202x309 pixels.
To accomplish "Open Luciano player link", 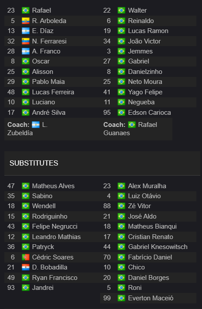I will click(44, 102).
